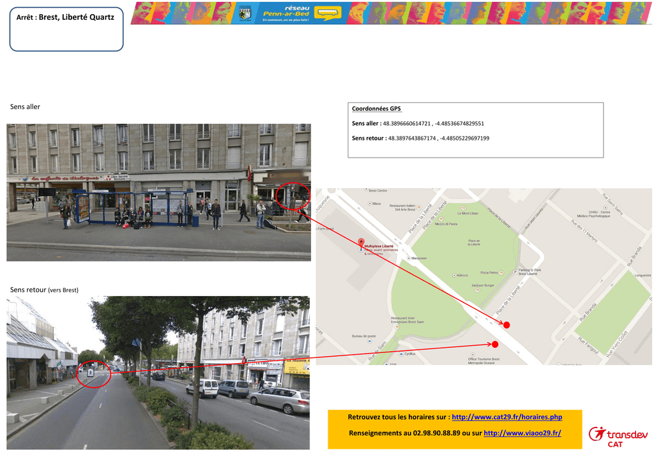Click the red Multiplexe Liberté map pin
Screen dimensions: 654x462
click(361, 242)
